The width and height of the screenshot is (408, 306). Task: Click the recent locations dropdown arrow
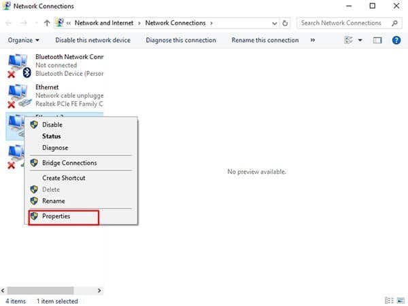36,23
